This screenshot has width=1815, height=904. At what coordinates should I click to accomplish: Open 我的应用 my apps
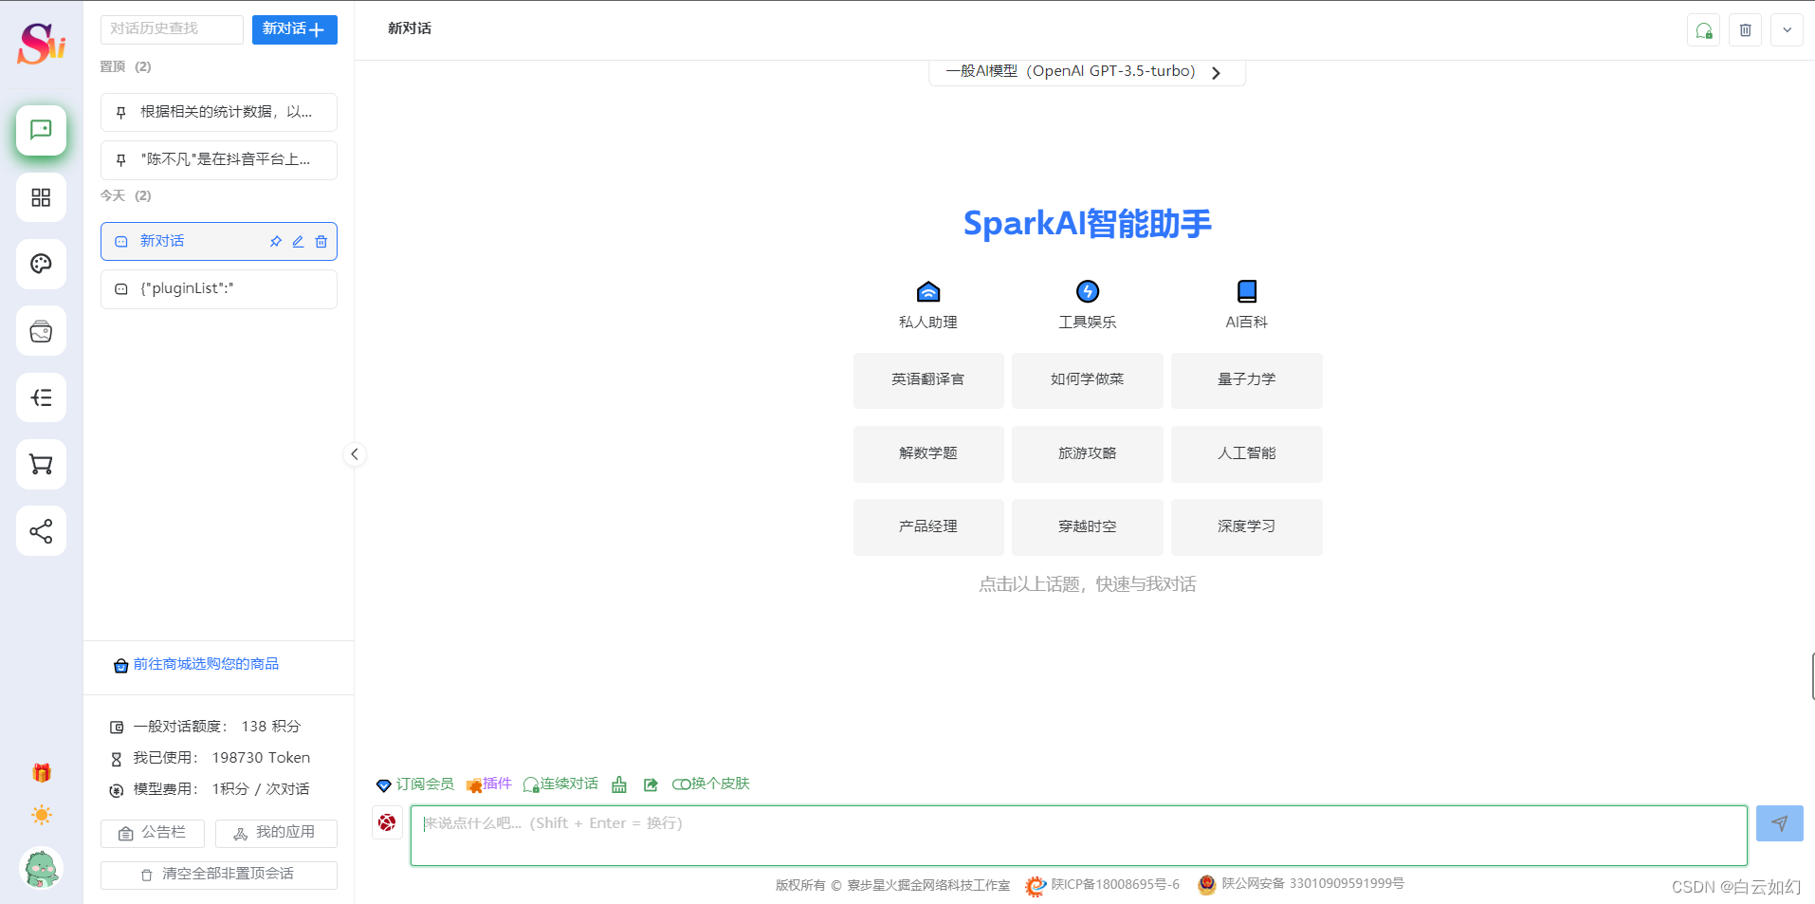pyautogui.click(x=276, y=833)
